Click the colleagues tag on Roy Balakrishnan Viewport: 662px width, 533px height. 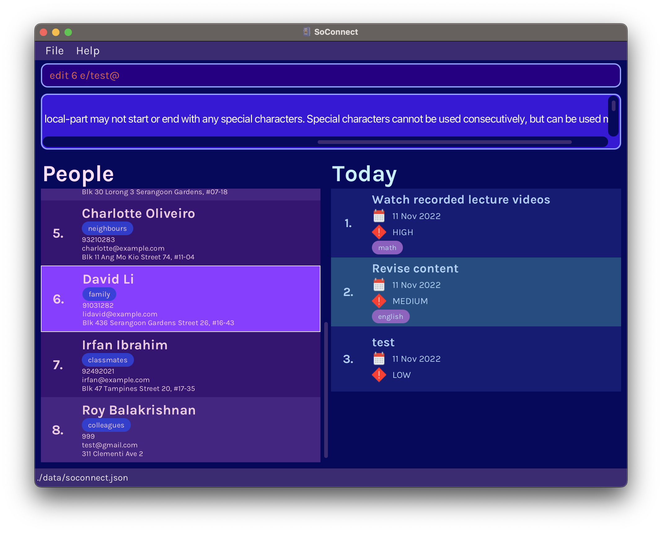click(106, 425)
